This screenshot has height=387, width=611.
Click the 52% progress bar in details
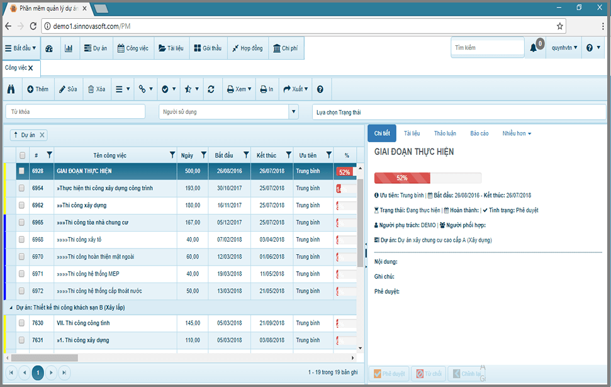tap(428, 178)
